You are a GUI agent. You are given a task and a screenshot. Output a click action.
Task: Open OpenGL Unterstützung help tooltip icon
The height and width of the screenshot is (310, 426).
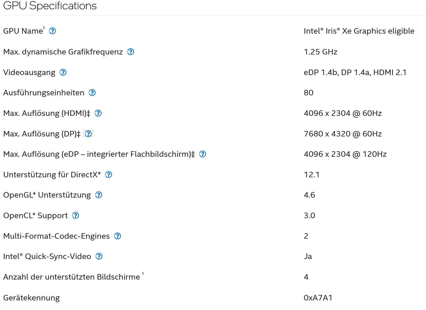pyautogui.click(x=99, y=195)
